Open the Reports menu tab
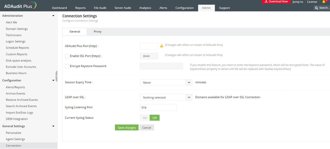 [80, 8]
